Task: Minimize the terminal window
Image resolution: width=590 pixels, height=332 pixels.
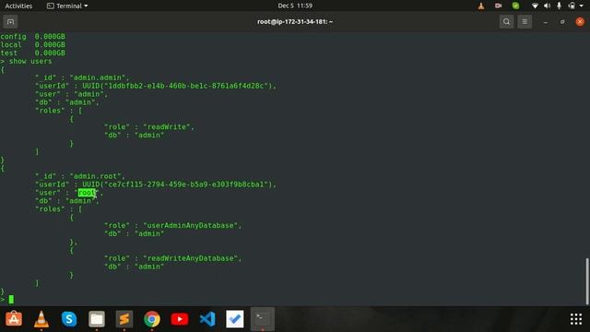Action: (x=545, y=22)
